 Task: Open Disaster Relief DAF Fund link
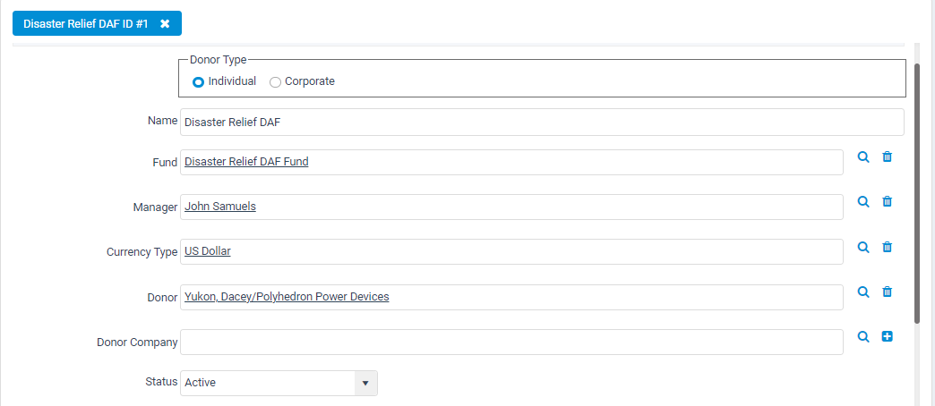(246, 161)
